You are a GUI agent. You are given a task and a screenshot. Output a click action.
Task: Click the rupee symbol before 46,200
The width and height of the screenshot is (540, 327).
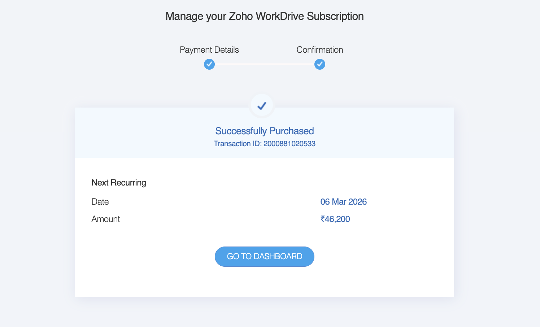tap(322, 219)
